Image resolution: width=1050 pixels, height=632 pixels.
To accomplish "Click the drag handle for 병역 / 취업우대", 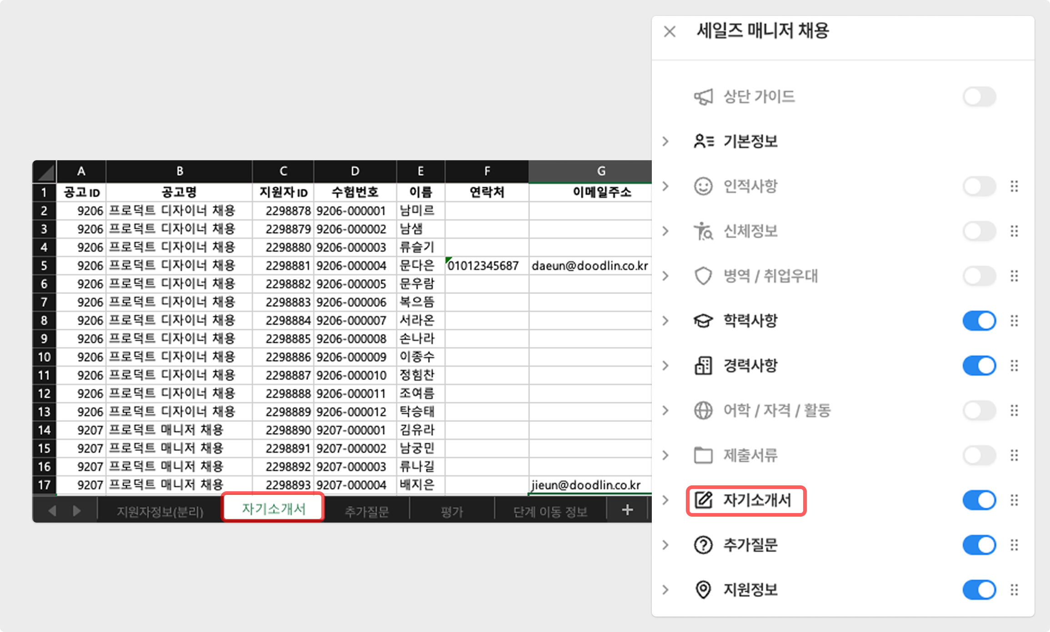I will tap(1014, 276).
